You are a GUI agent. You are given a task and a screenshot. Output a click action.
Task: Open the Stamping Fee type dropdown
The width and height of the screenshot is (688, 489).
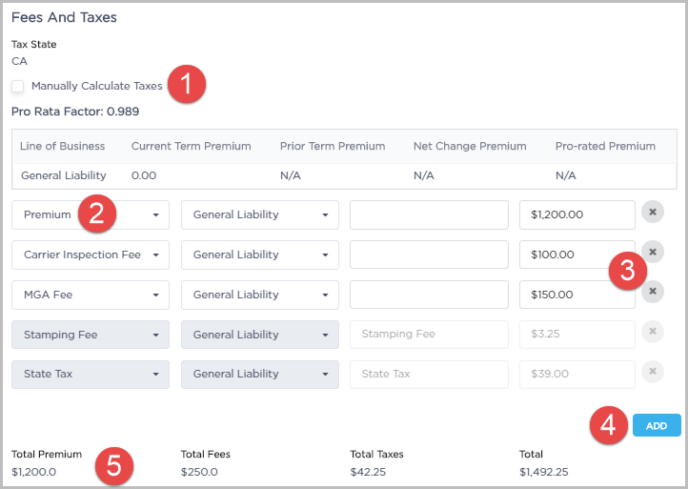point(91,335)
